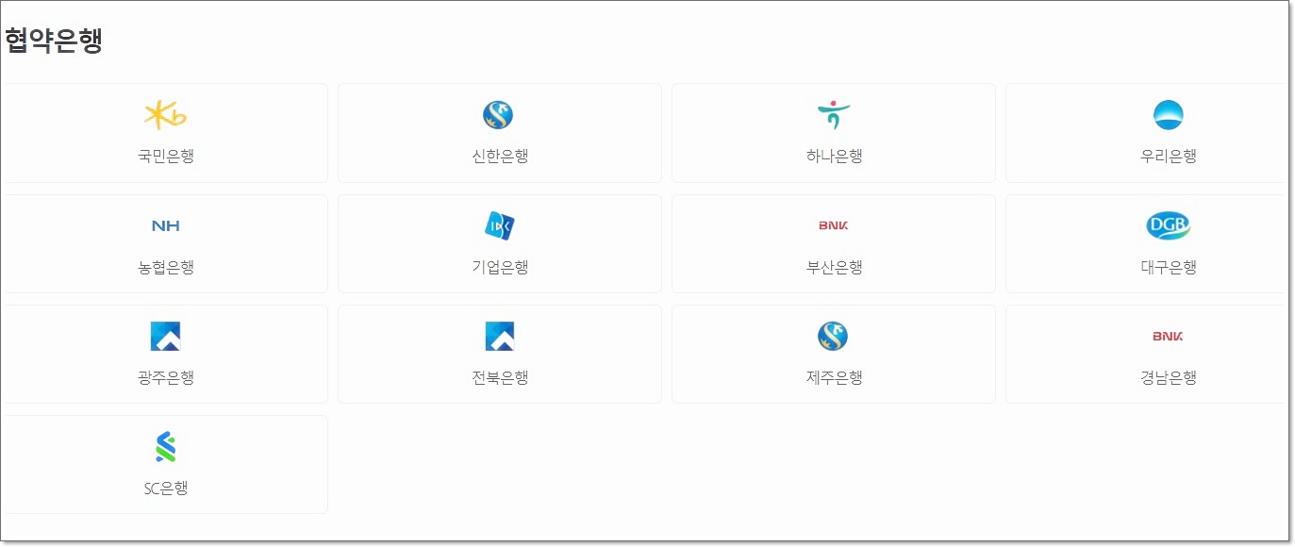Open the SC은행 label

pyautogui.click(x=166, y=488)
